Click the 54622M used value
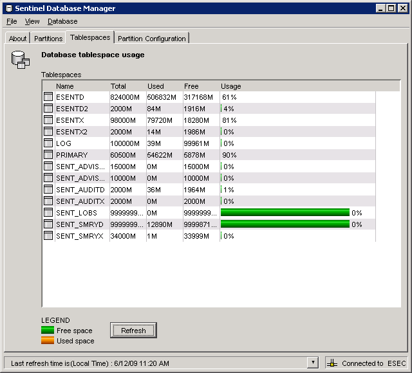The image size is (412, 373). tap(160, 155)
